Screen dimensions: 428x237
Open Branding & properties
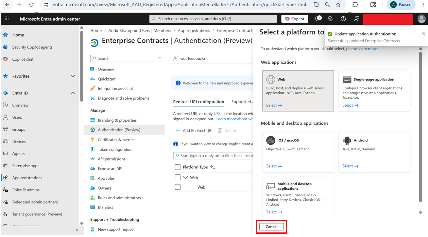(x=117, y=120)
